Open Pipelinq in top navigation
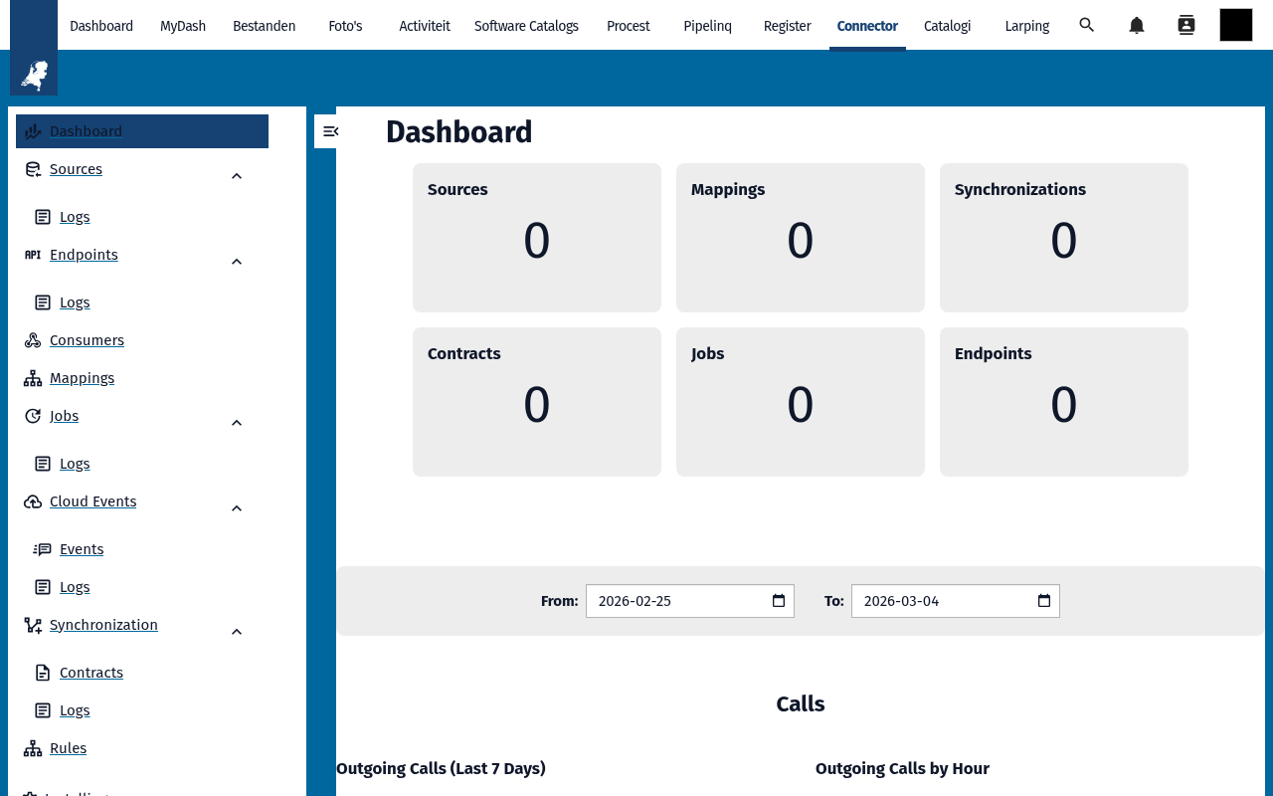 (x=708, y=26)
